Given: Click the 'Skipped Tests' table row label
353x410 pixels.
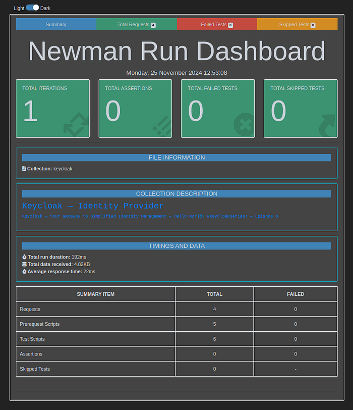Looking at the screenshot, I should point(35,369).
